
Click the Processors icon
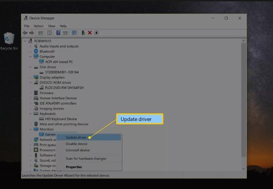(x=36, y=150)
